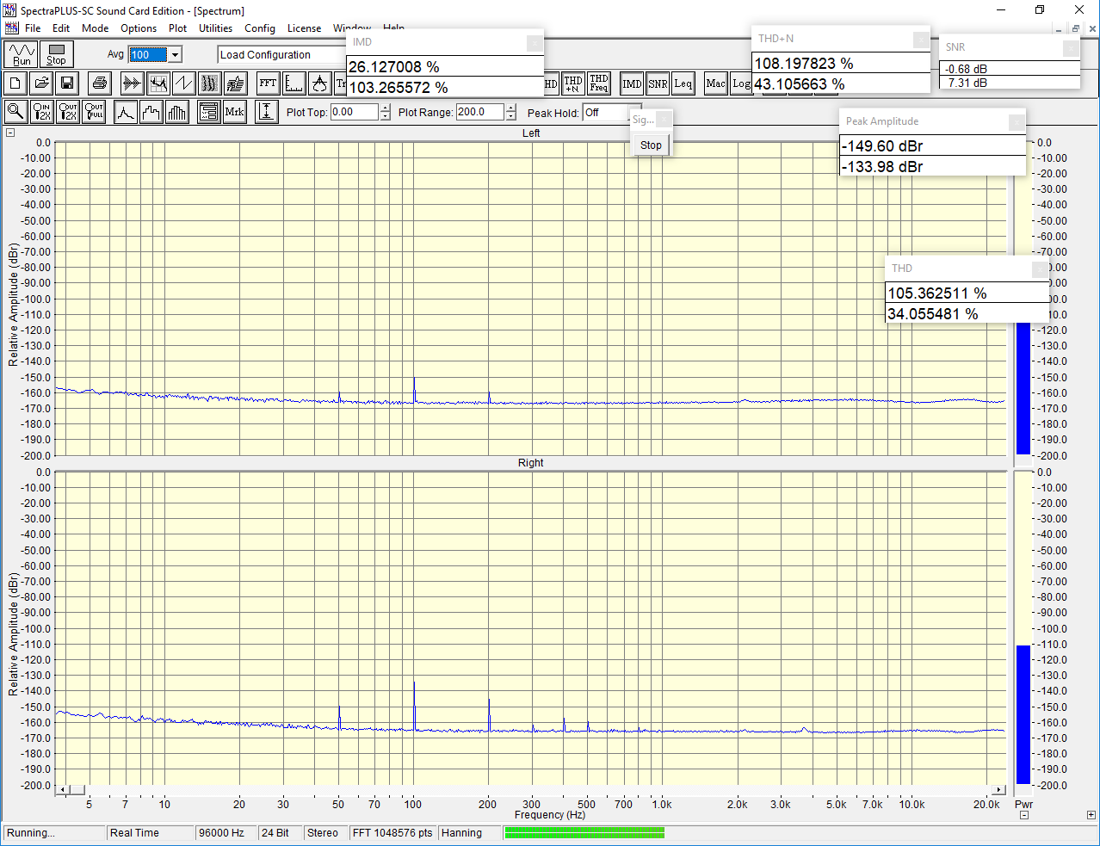Click the floppy disk Save icon

point(67,83)
